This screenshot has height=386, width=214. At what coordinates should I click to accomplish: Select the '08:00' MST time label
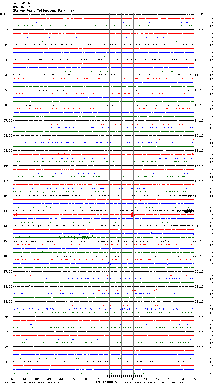point(8,136)
